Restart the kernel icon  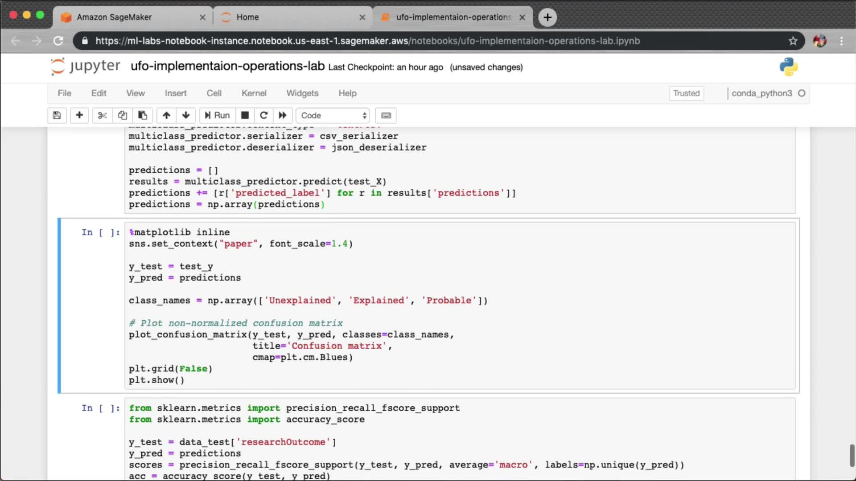pyautogui.click(x=263, y=115)
